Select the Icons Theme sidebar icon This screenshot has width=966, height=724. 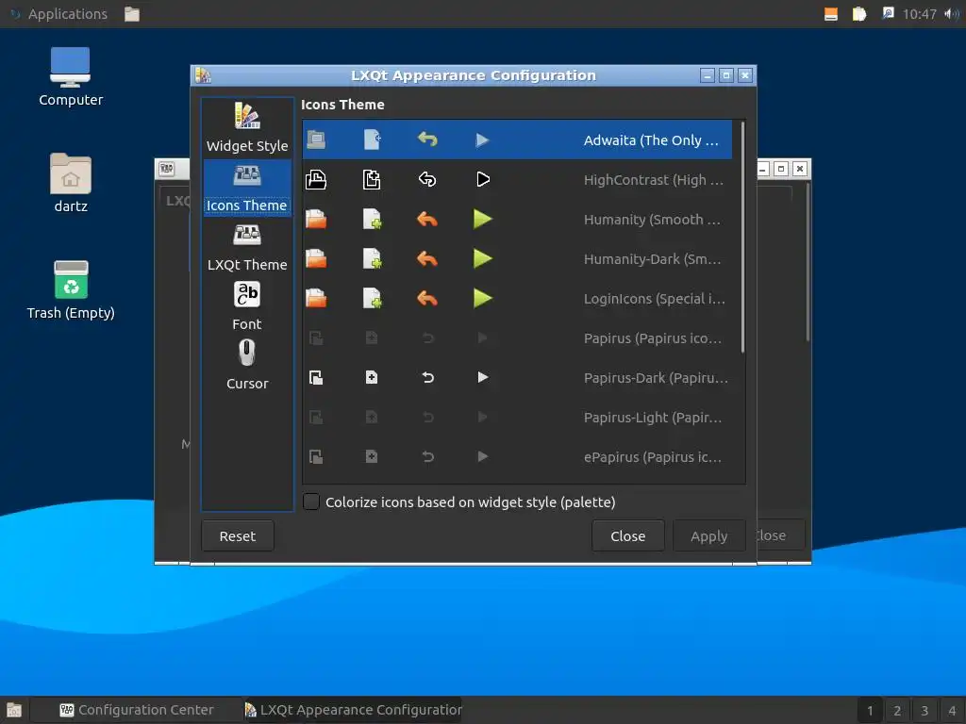(x=247, y=175)
